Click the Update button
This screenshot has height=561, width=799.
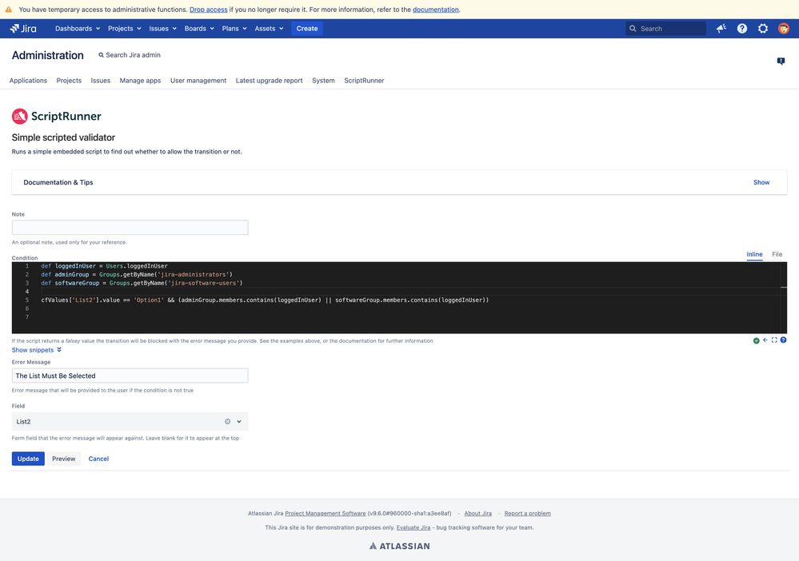click(x=27, y=458)
